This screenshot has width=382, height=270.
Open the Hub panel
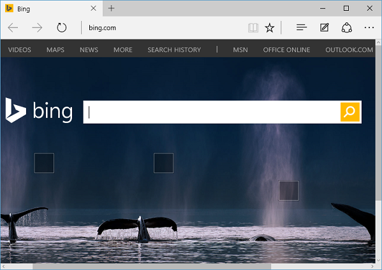(x=302, y=27)
